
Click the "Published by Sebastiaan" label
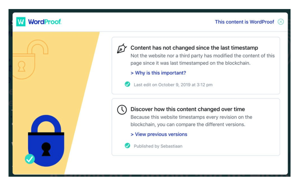[158, 146]
